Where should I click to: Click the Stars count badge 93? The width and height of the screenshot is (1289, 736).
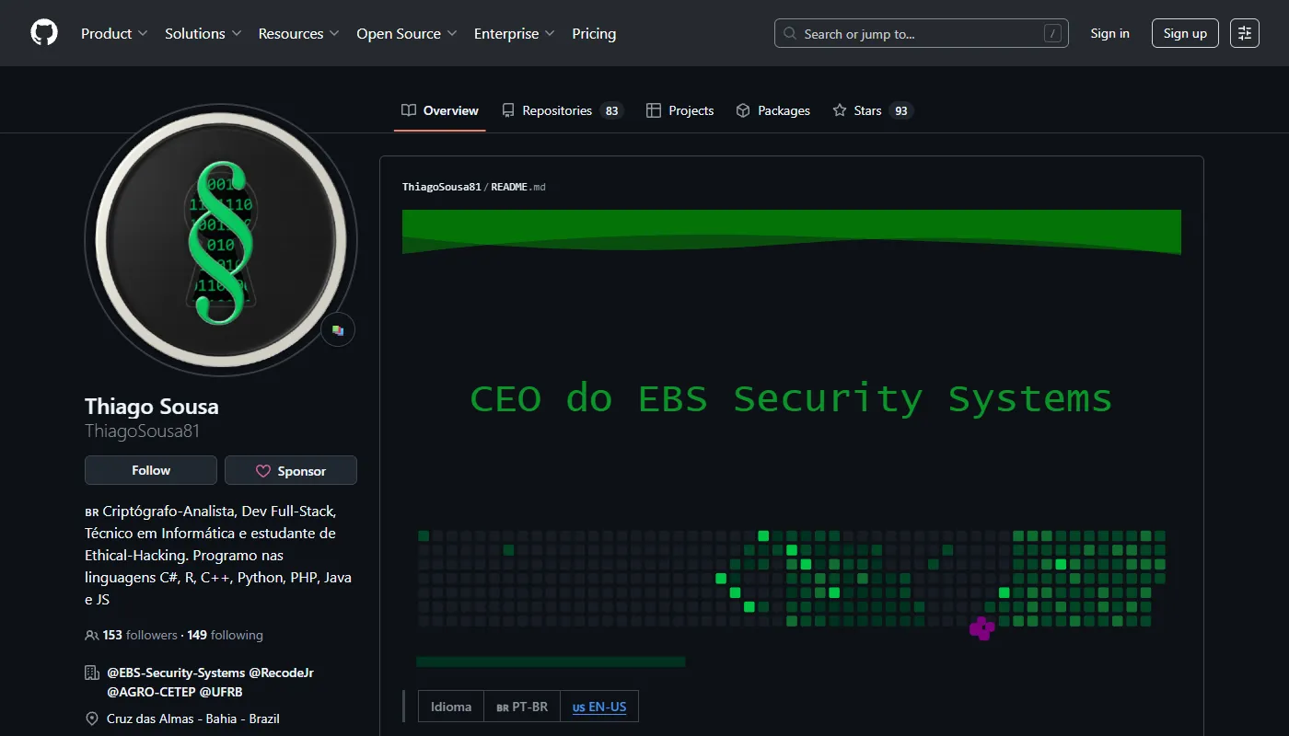pos(900,110)
